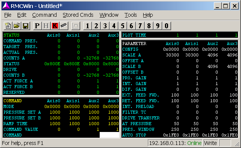
Task: Click stored command button 3
Action: pyautogui.click(x=105, y=26)
